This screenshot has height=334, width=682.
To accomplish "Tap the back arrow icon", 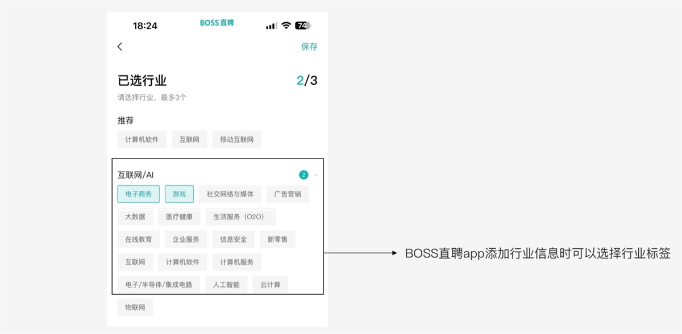I will (x=120, y=47).
